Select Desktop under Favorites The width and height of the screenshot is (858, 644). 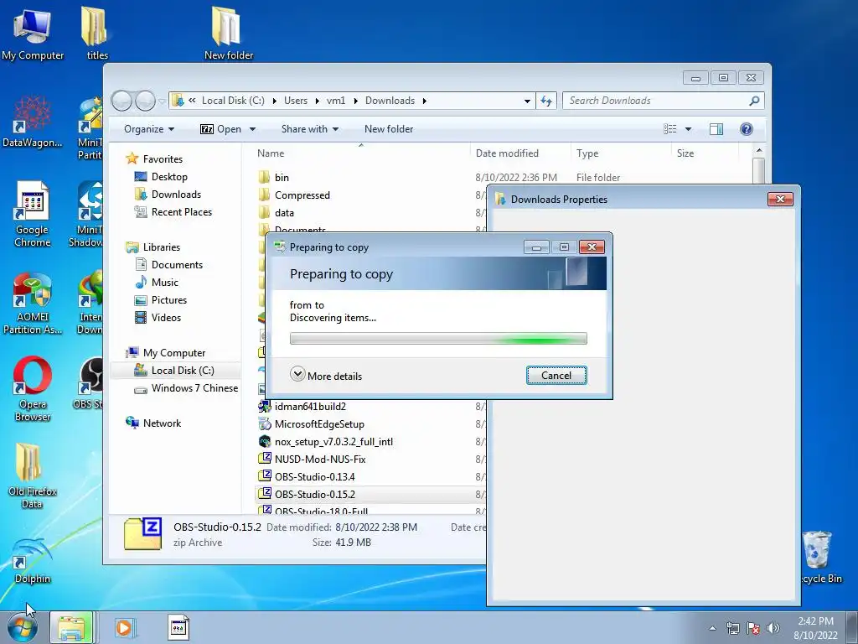tap(161, 177)
